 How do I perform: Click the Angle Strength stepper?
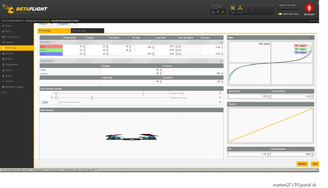coord(161,70)
